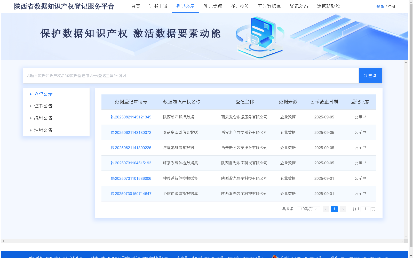Click the magnifier icon inside the 查询 button
Image resolution: width=413 pixels, height=258 pixels.
point(365,76)
